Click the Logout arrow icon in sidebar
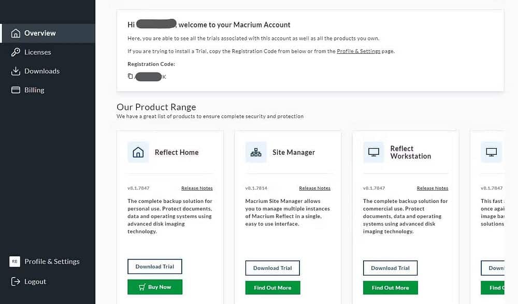 click(x=15, y=282)
